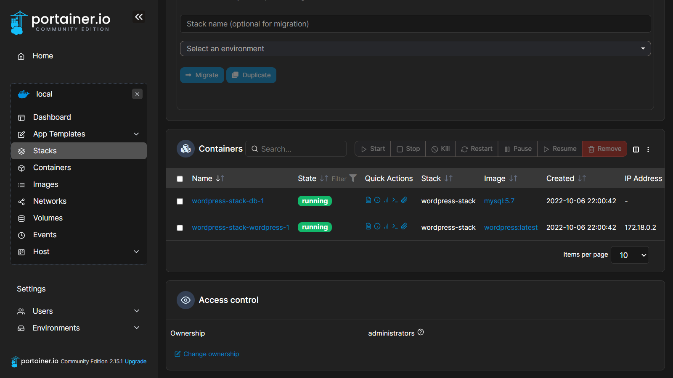Open the table columns settings icon

636,150
